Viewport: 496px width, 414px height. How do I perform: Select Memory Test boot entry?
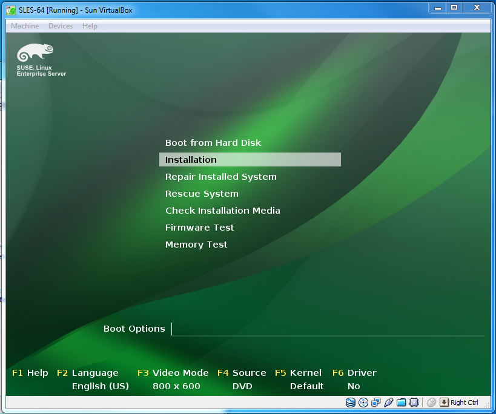tap(196, 245)
